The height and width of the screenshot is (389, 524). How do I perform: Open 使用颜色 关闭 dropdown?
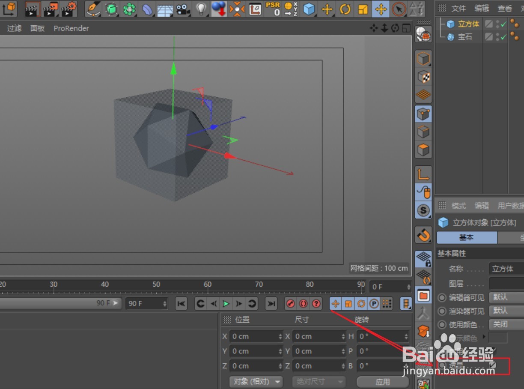click(x=506, y=324)
